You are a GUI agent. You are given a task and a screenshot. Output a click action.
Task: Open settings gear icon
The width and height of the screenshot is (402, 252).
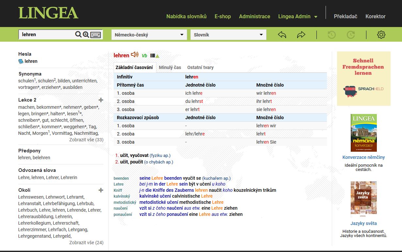pyautogui.click(x=381, y=35)
